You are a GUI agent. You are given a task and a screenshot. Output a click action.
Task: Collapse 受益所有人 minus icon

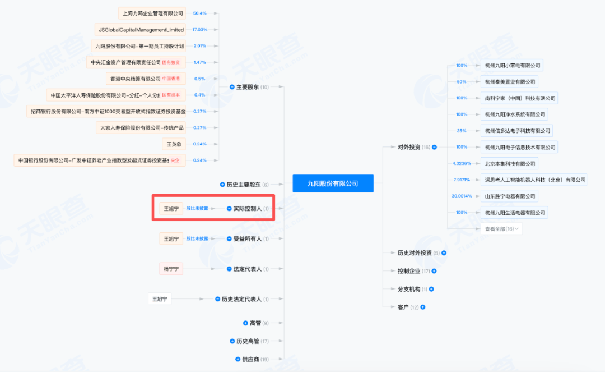[x=229, y=239]
